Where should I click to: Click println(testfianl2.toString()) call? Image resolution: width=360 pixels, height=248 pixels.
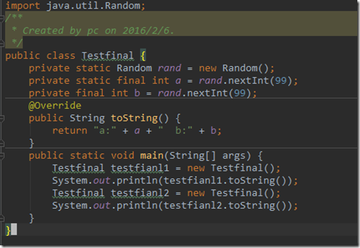coord(205,206)
